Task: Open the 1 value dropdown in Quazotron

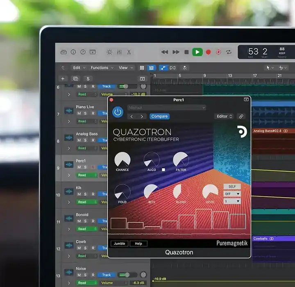Action: coord(232,201)
